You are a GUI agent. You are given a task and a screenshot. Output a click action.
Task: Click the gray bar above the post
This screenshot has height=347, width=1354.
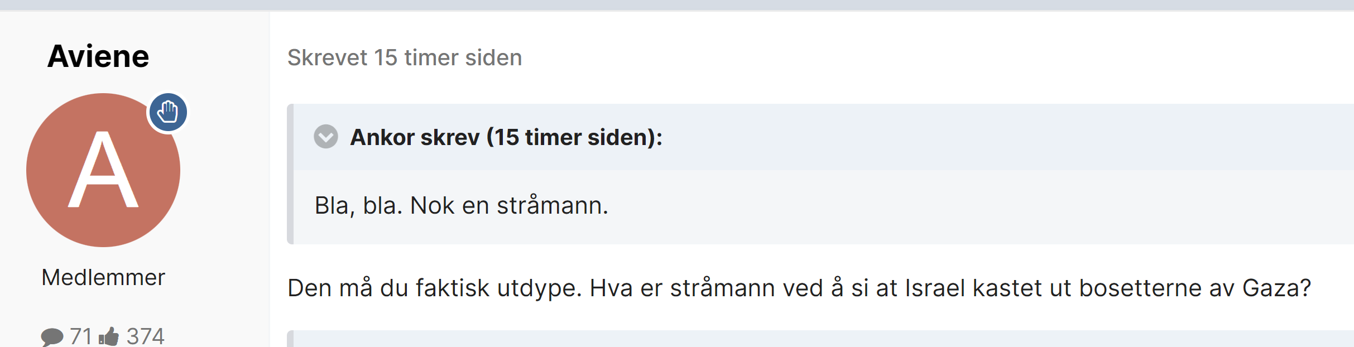[x=677, y=5]
